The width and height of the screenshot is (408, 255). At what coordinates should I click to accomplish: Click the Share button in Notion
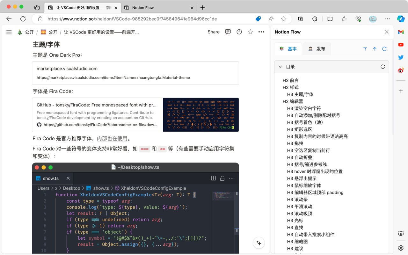coord(214,32)
